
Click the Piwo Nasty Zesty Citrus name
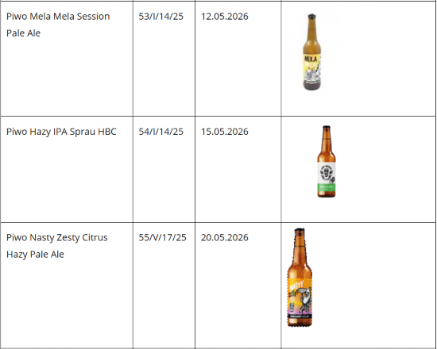tap(57, 238)
